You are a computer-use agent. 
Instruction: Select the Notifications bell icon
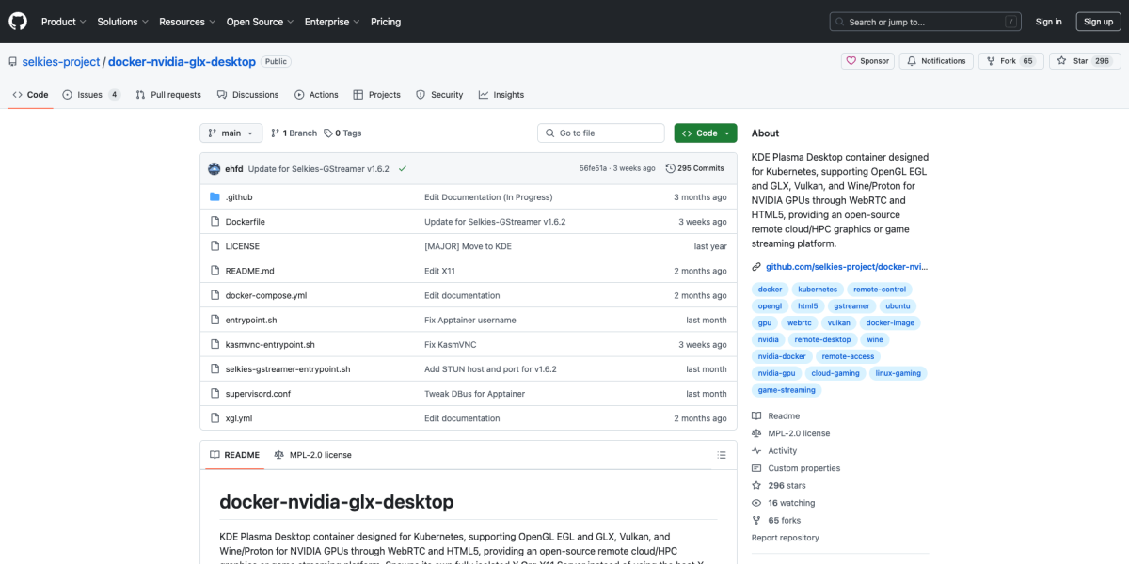910,59
